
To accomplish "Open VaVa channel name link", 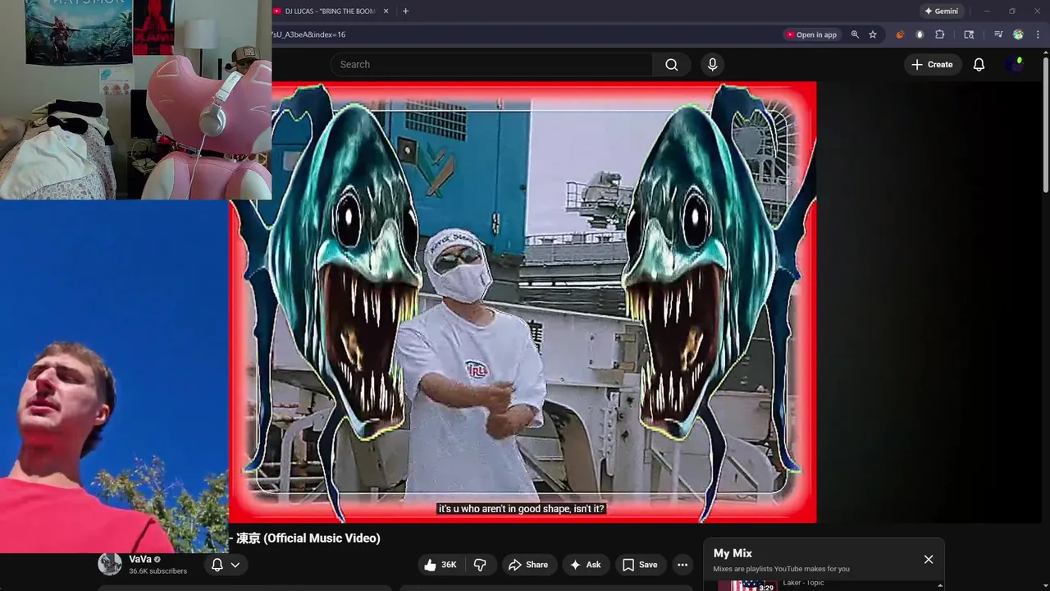I will pyautogui.click(x=140, y=559).
